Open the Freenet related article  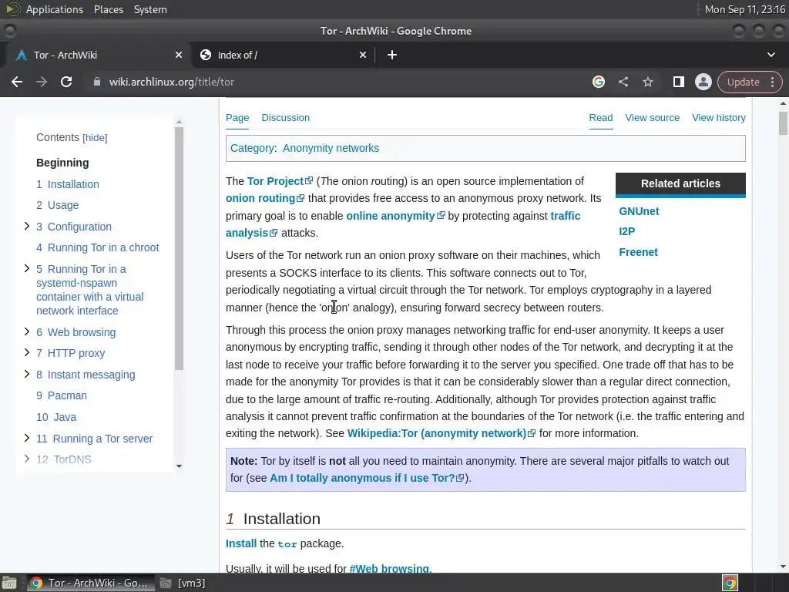click(x=638, y=252)
